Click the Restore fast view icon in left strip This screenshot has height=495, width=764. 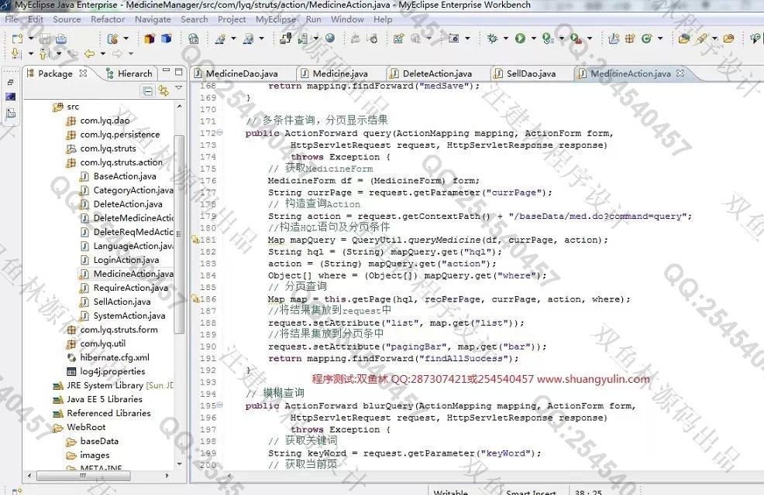click(11, 82)
